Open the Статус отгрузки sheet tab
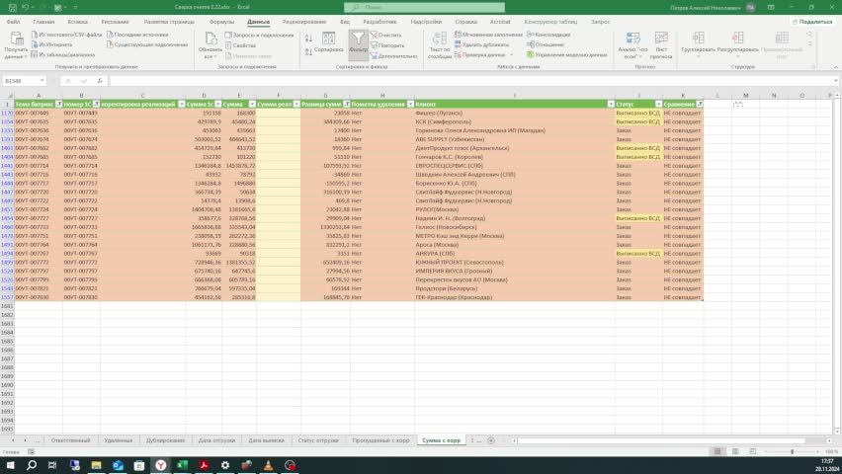 click(318, 440)
